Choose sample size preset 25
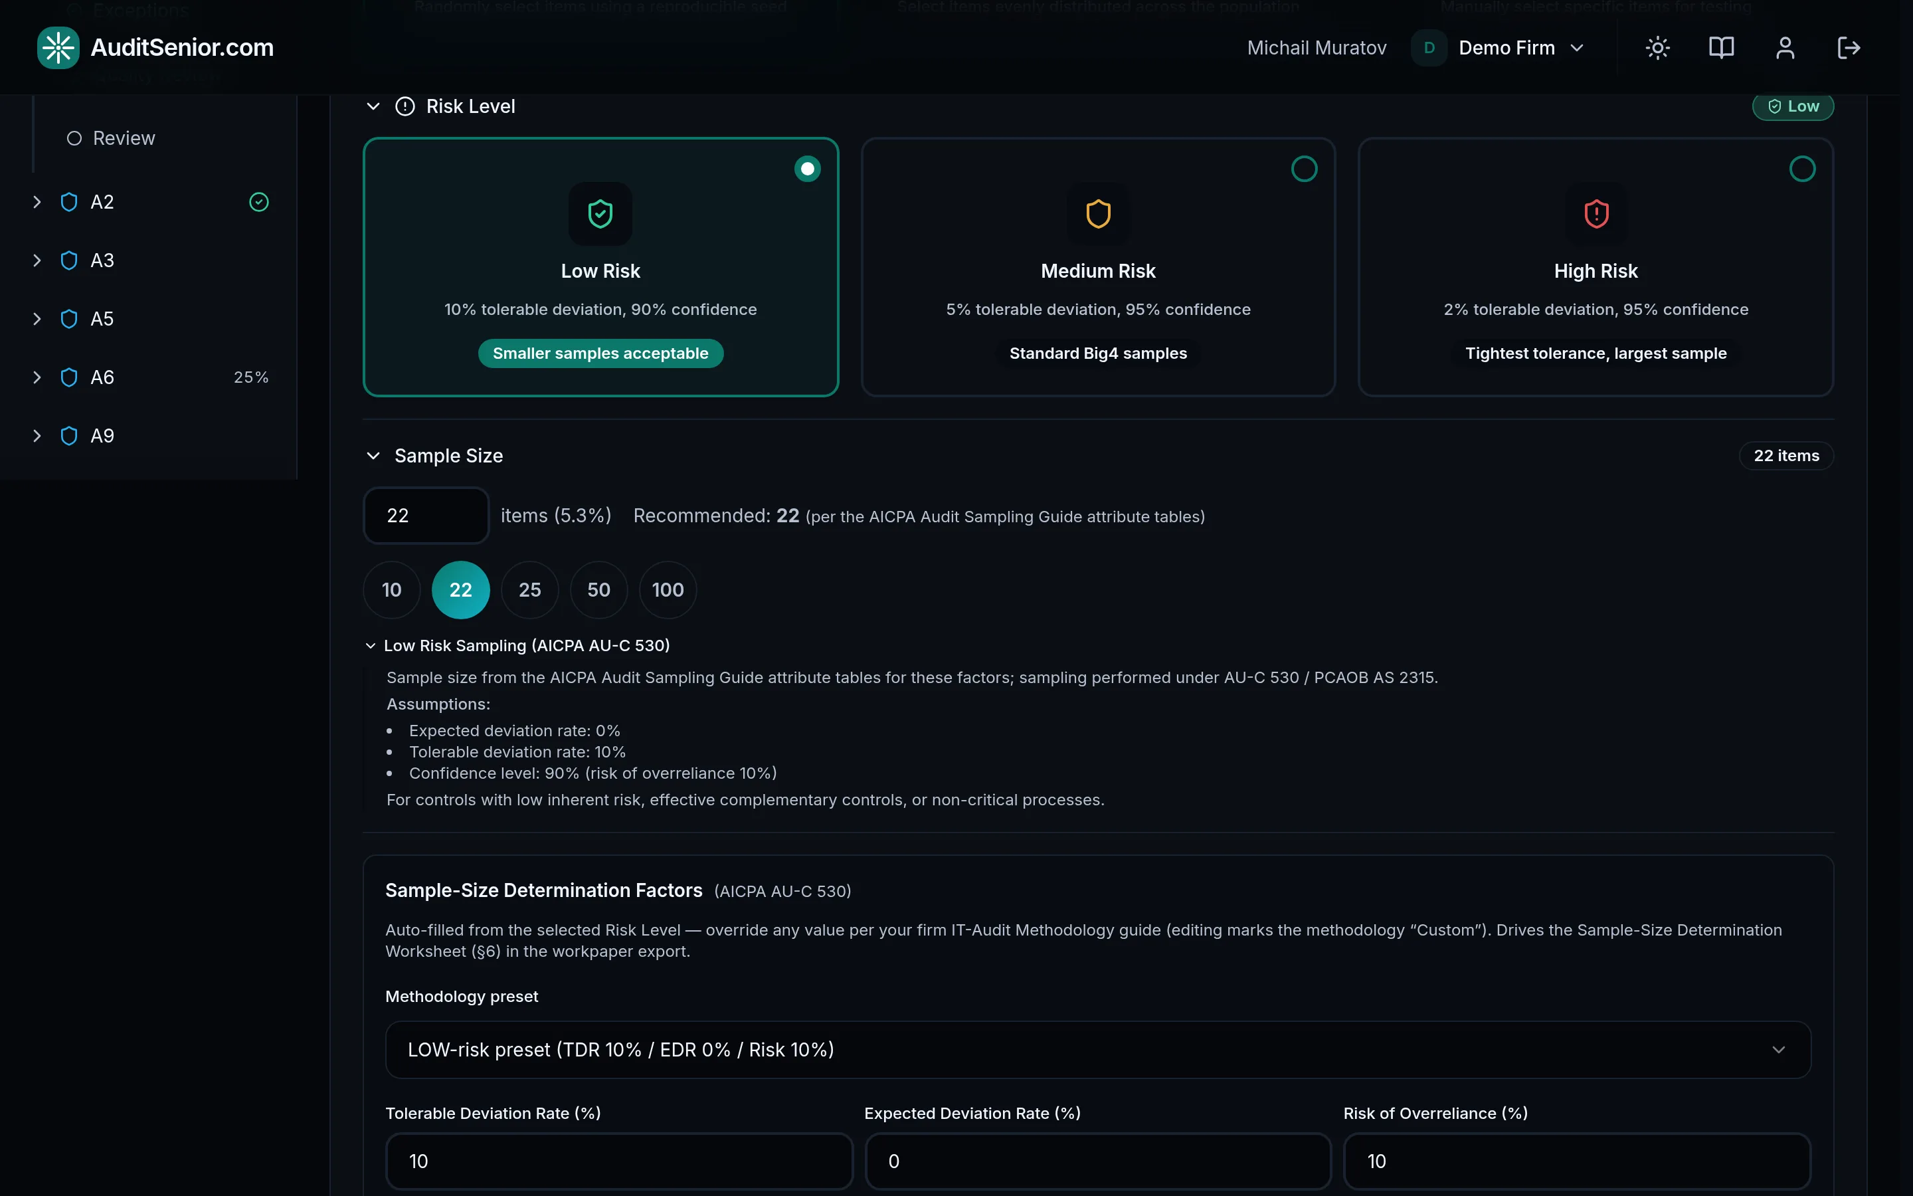The width and height of the screenshot is (1913, 1196). click(x=529, y=590)
